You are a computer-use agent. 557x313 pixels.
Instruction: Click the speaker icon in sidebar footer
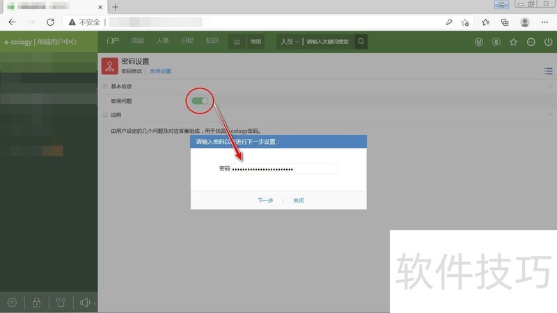click(x=85, y=303)
